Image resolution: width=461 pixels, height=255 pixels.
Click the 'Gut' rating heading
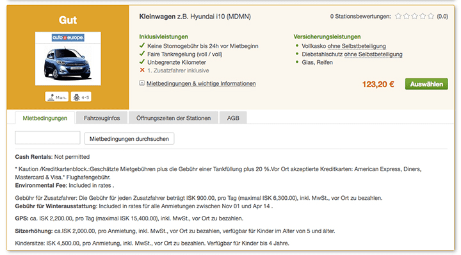[68, 20]
